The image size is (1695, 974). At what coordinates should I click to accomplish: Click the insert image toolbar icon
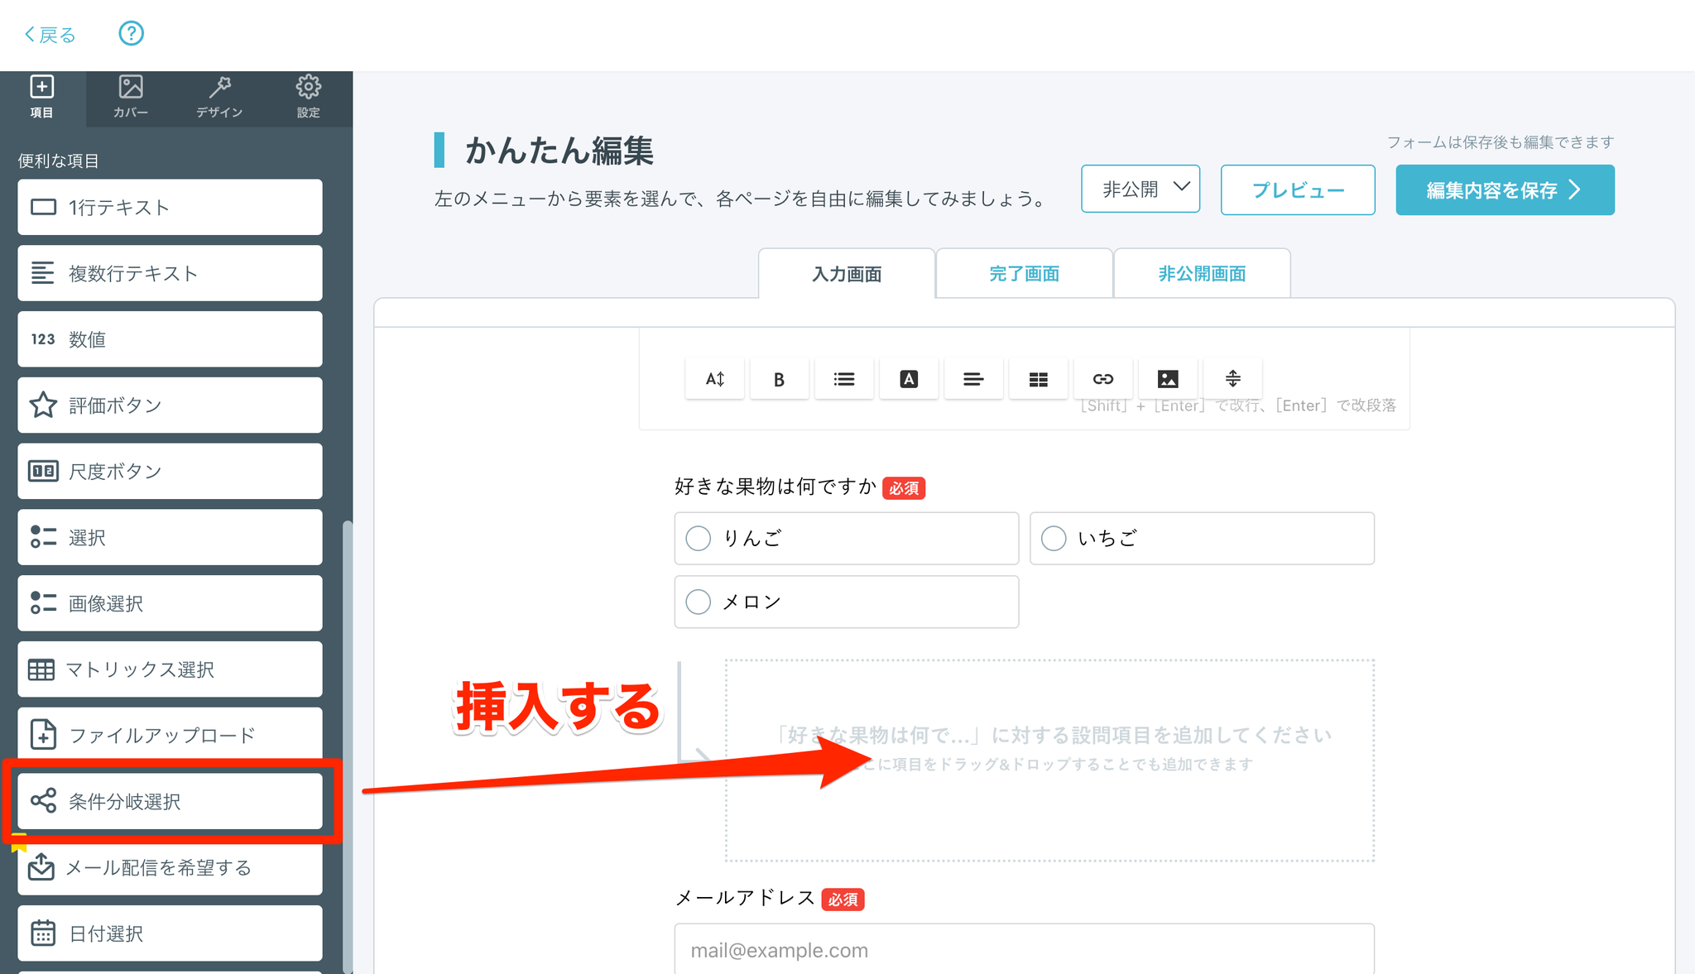point(1167,379)
